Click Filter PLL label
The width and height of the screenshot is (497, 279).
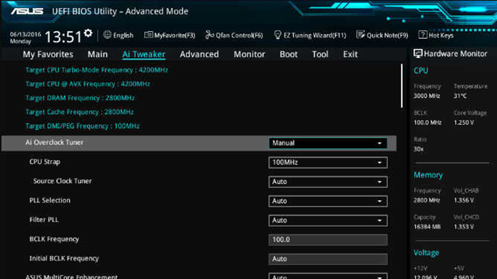tap(43, 219)
